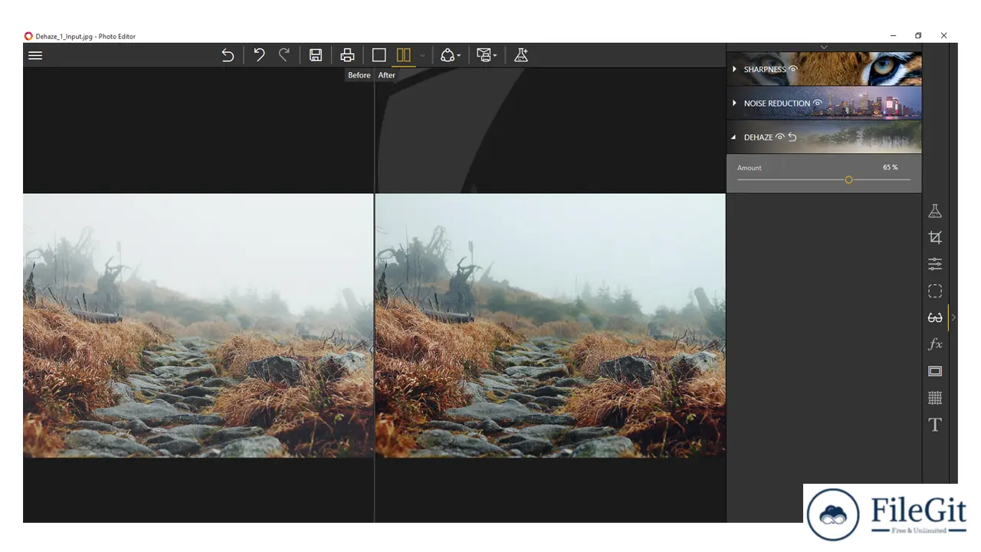
Task: Click the Before preview image
Action: click(198, 326)
